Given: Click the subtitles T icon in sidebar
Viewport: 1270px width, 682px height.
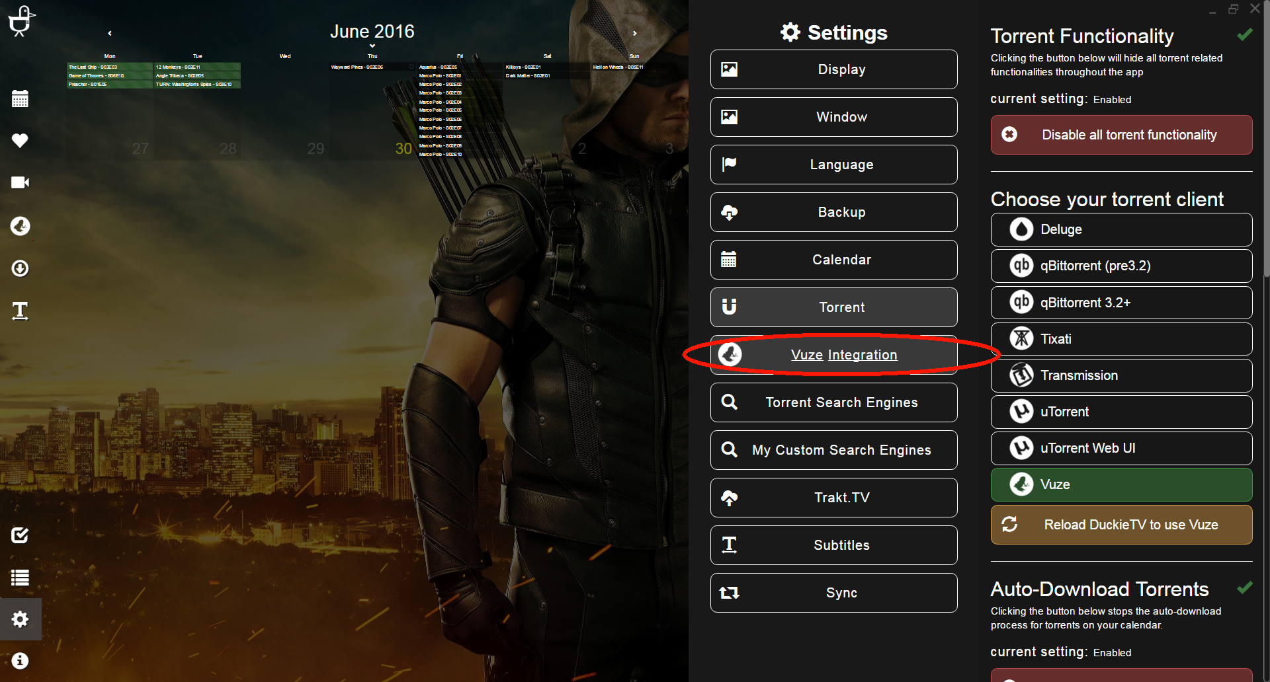Looking at the screenshot, I should coord(20,311).
